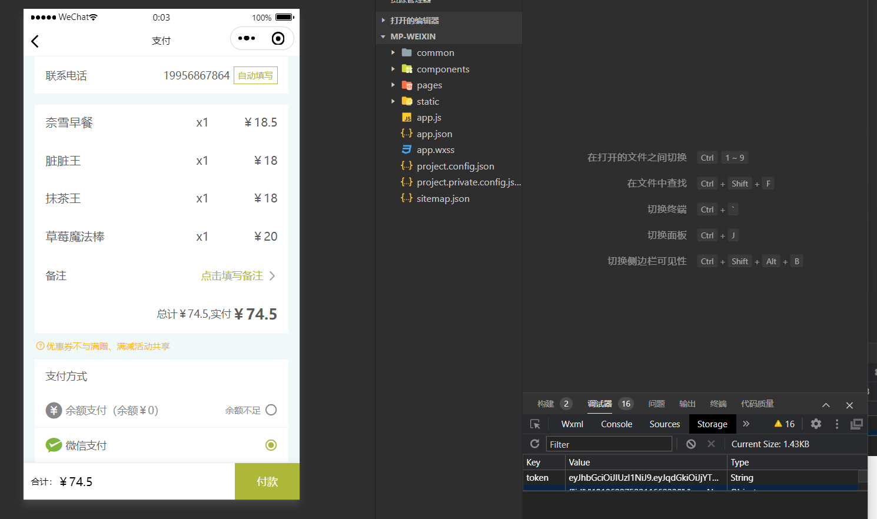Switch to the 调试器 tab
This screenshot has height=519, width=877.
click(x=600, y=404)
